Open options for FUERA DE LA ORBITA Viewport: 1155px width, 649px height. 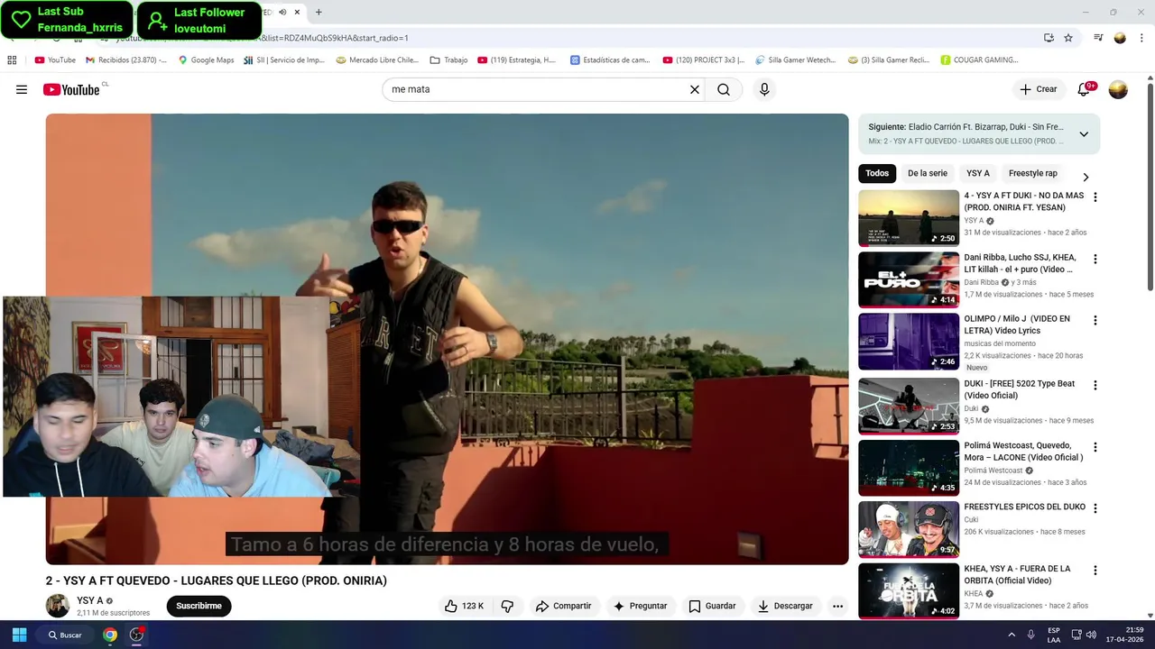[1095, 571]
